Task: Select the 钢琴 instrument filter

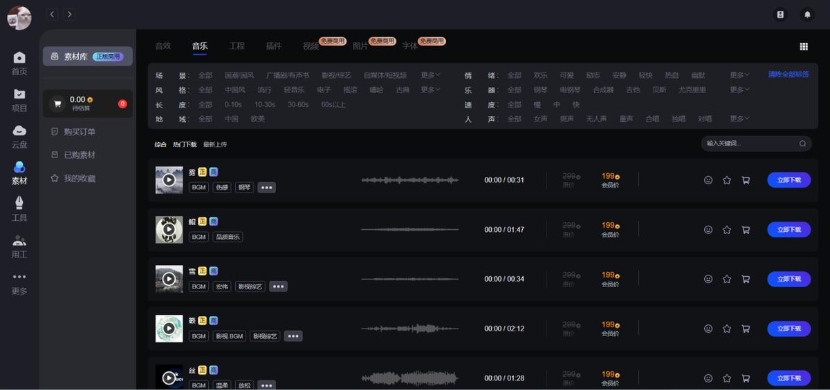Action: (540, 90)
